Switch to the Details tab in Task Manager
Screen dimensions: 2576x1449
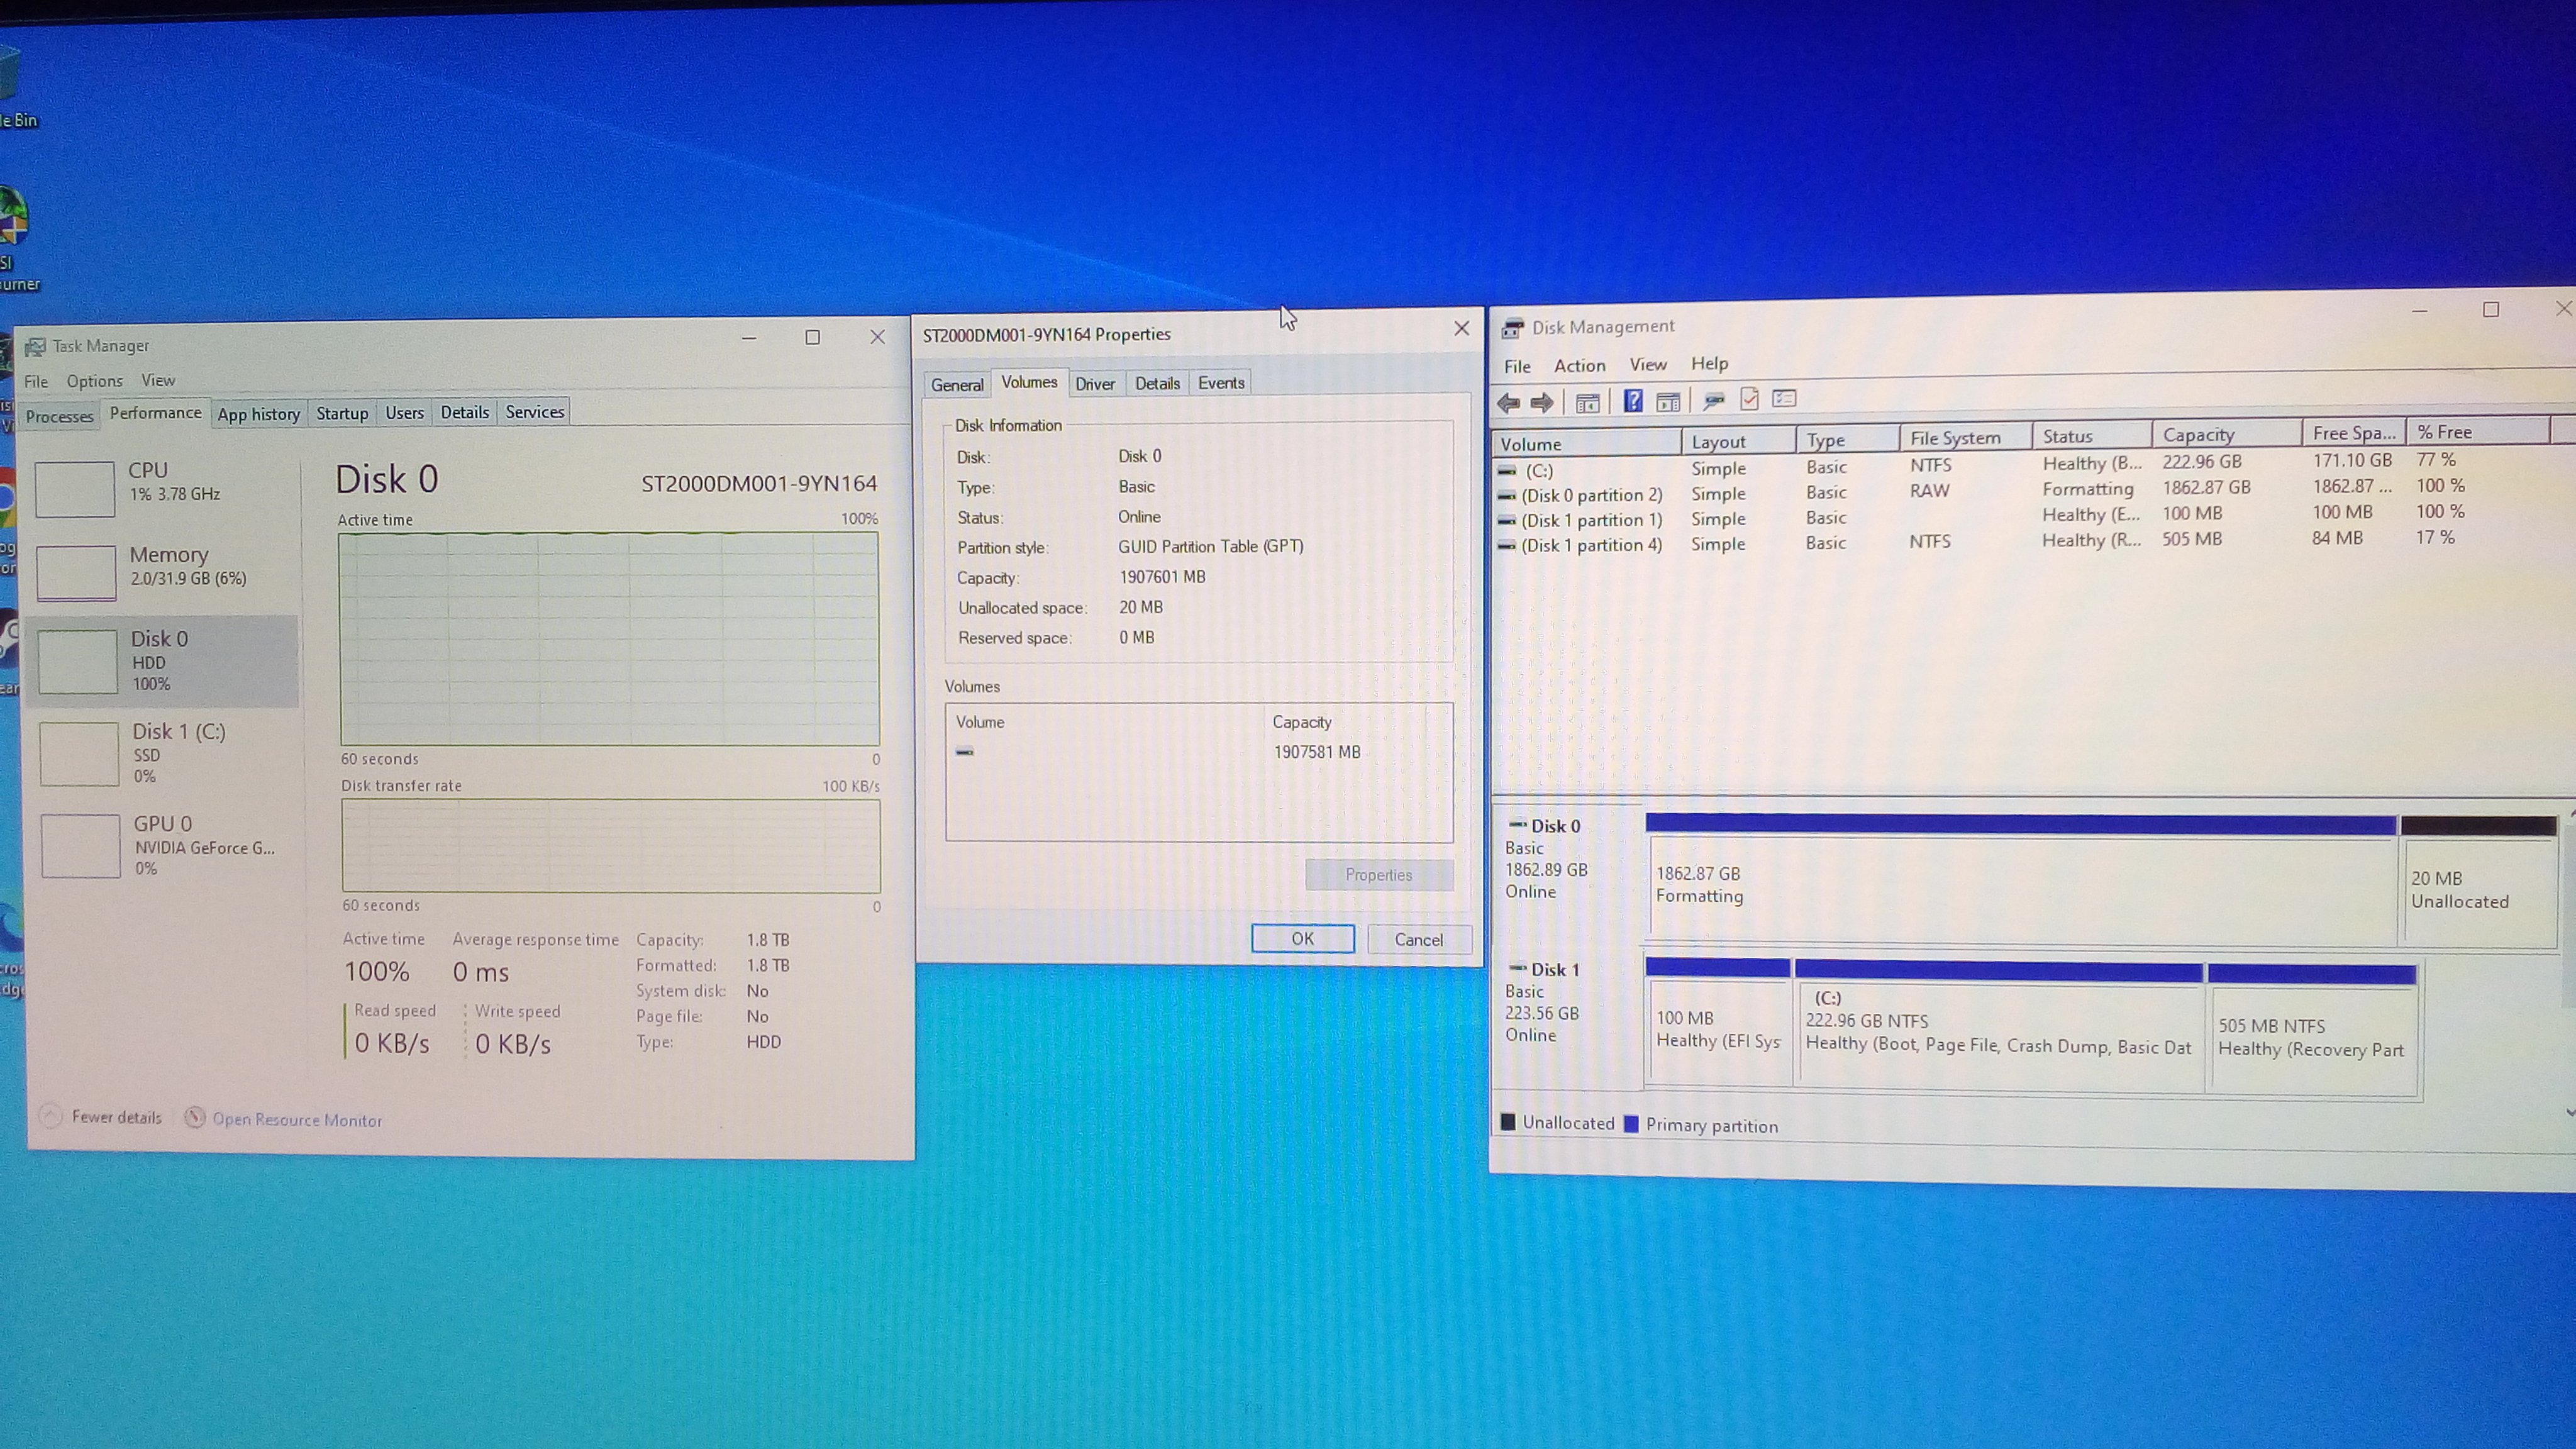click(465, 412)
